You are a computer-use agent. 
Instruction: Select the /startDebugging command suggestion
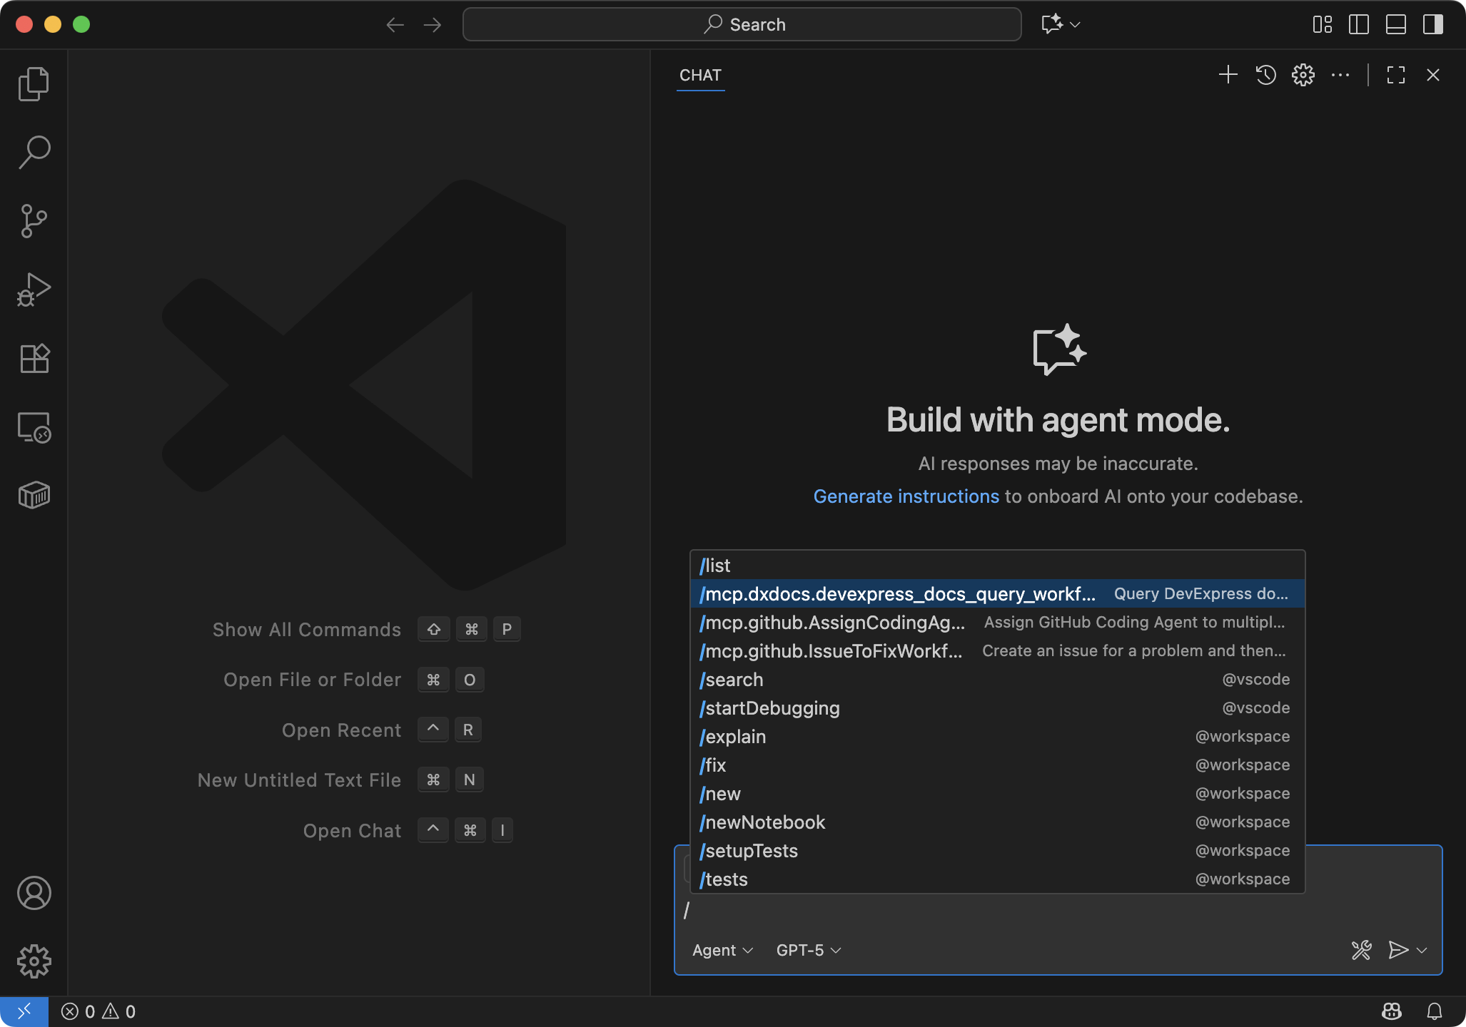click(x=771, y=708)
